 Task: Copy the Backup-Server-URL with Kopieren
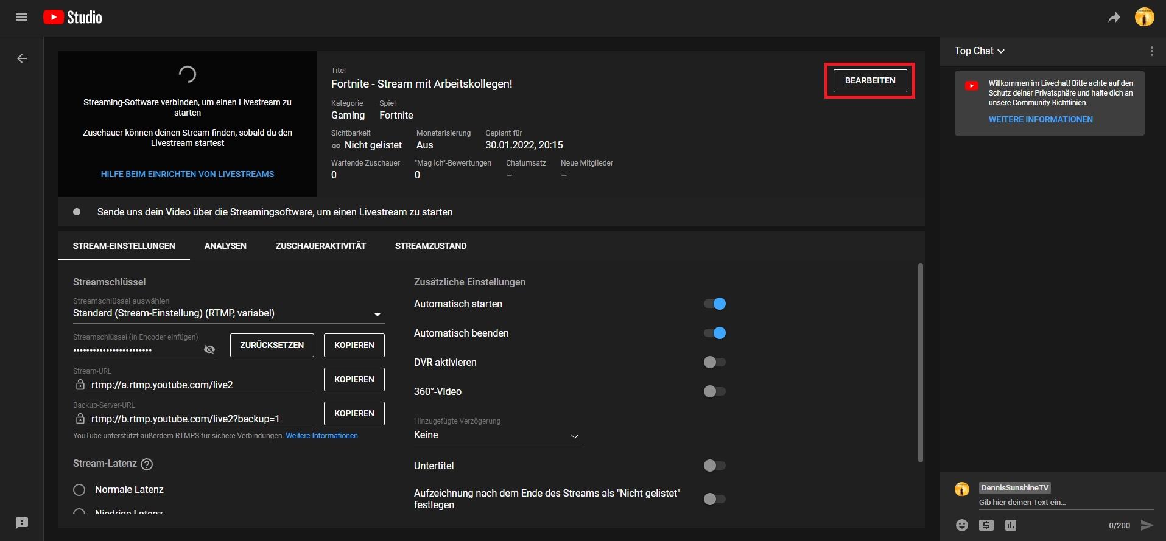pos(354,413)
